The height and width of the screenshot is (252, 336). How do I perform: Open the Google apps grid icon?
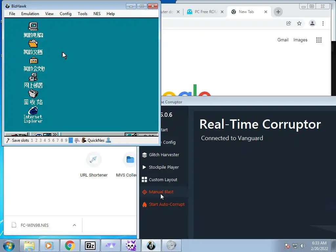(x=319, y=40)
